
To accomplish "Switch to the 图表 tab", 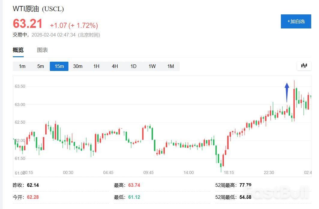I will coord(42,50).
